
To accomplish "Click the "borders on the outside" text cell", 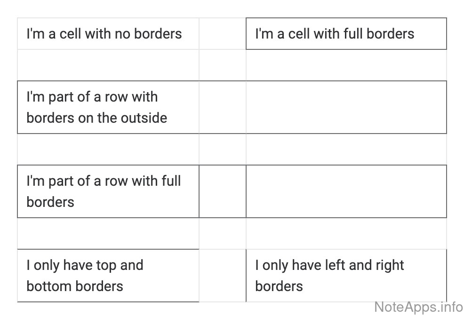I will point(108,107).
